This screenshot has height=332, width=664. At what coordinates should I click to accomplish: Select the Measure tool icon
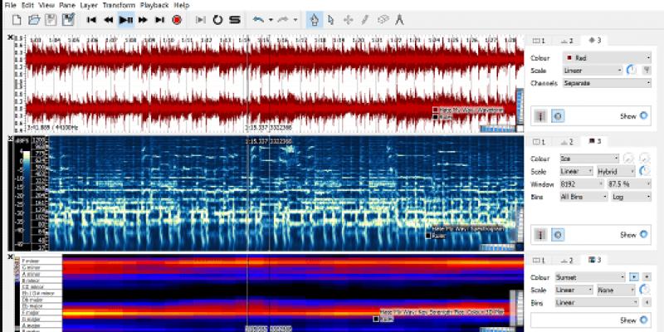coord(399,19)
